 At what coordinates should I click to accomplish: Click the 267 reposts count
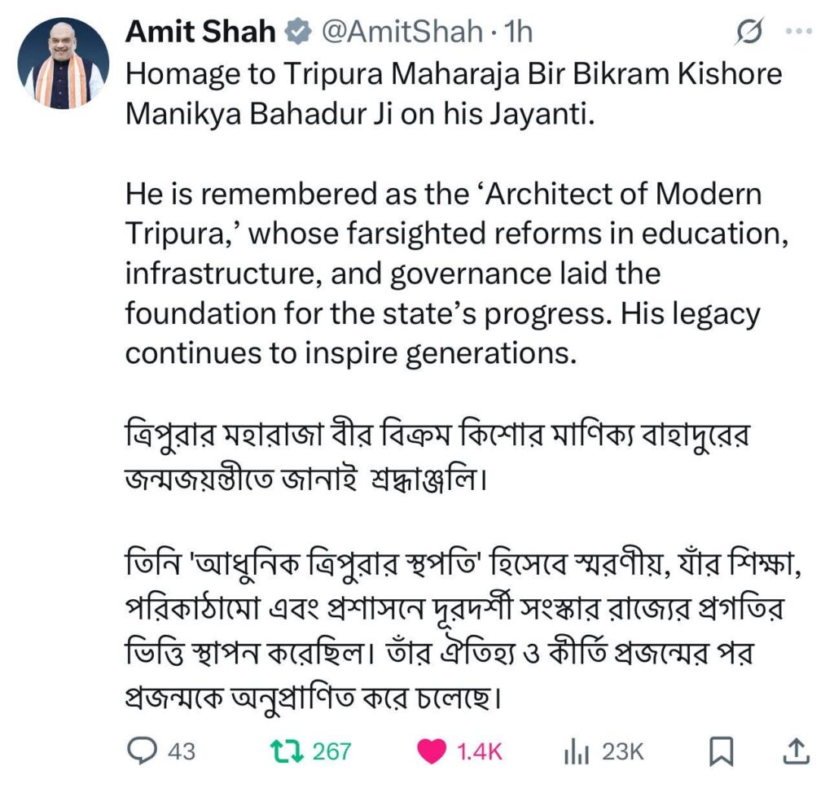331,751
